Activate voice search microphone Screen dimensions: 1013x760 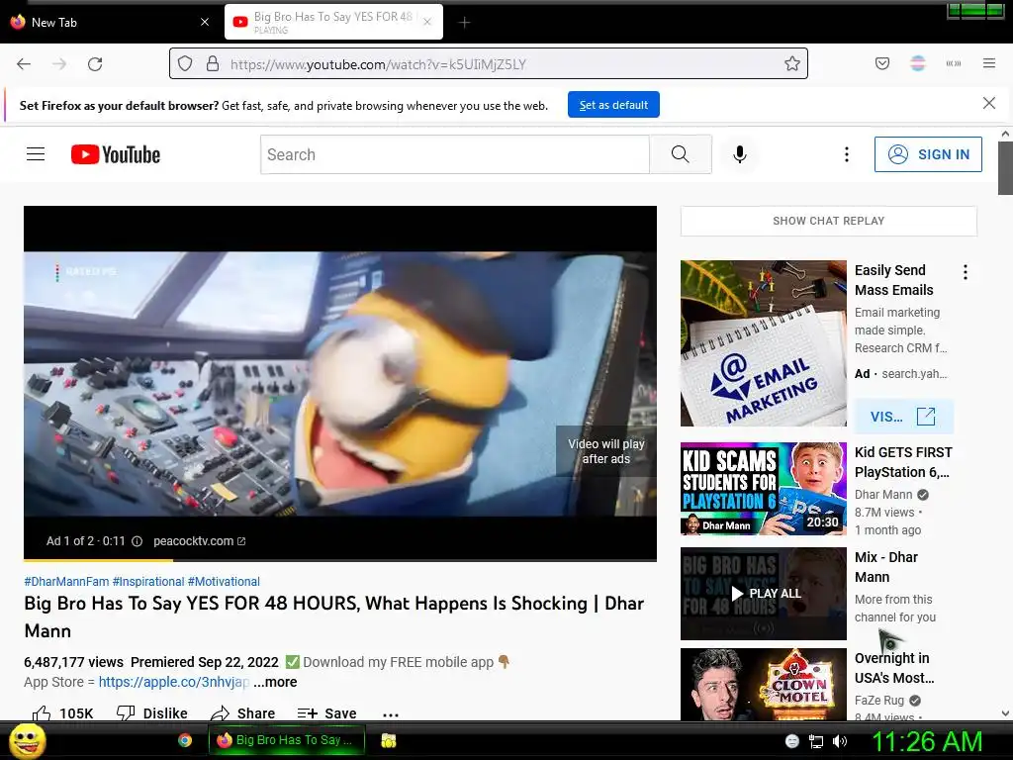[x=740, y=153]
